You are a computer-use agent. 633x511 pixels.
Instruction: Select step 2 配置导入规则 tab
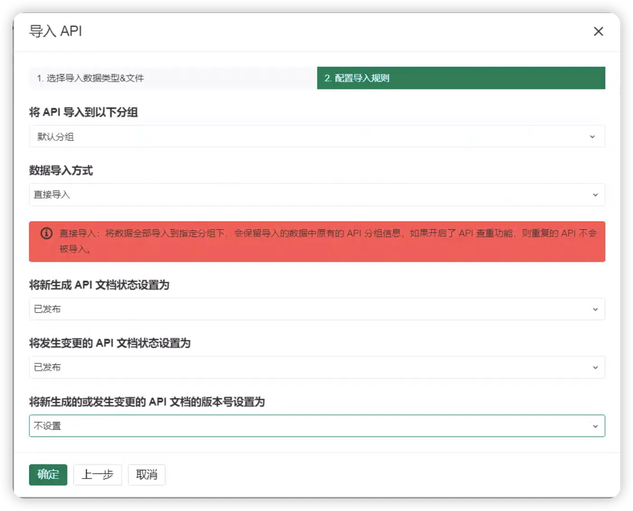[x=461, y=78]
